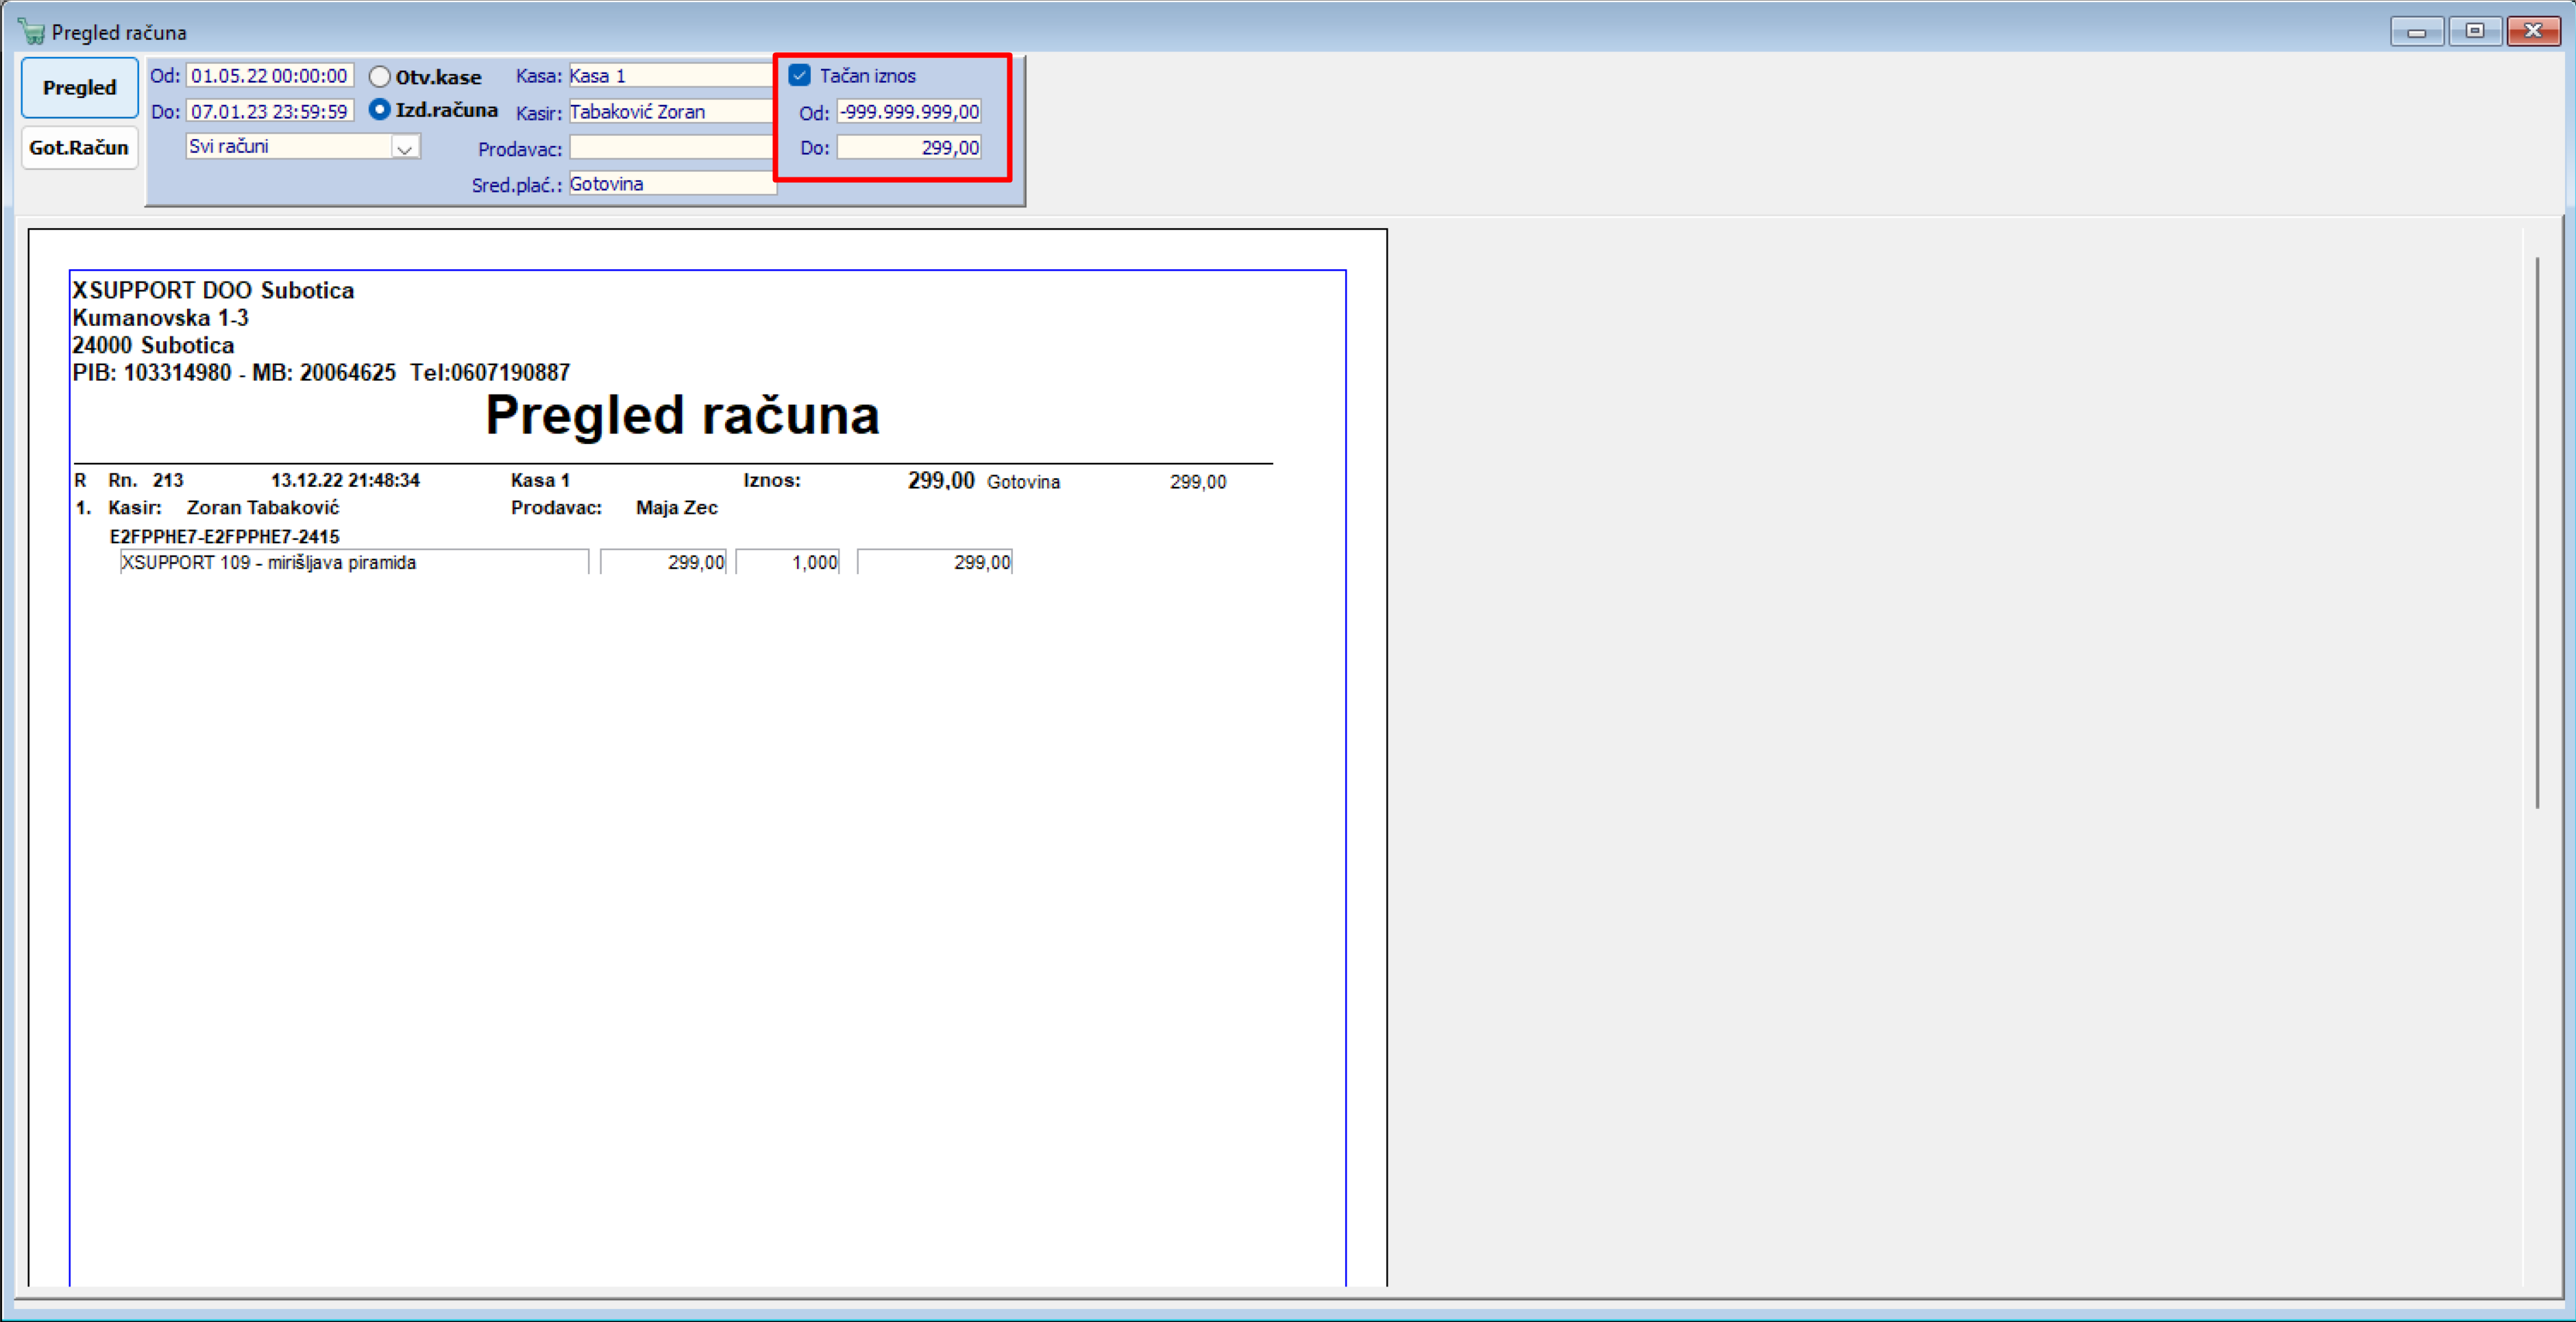The height and width of the screenshot is (1322, 2576).
Task: Click the Kasir field Tabaković Zoran
Action: coord(672,112)
